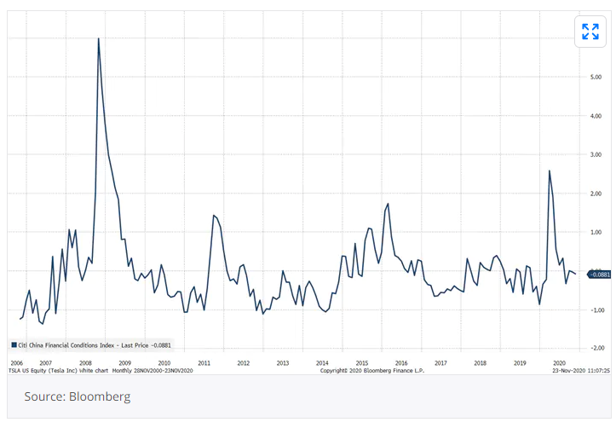Screen dimensions: 616x428
Task: Click the 1.00 value on the y-axis
Action: [596, 232]
